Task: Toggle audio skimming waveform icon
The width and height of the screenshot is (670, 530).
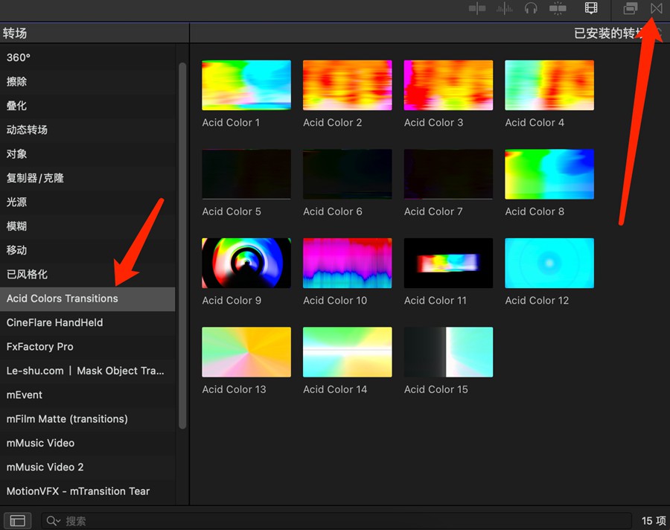Action: (504, 8)
